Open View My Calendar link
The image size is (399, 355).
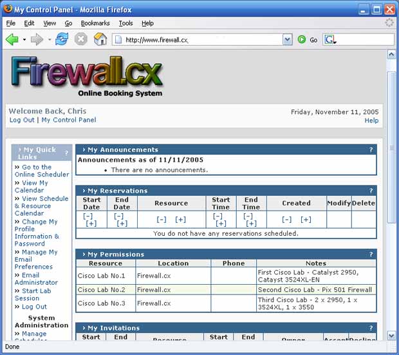[32, 187]
